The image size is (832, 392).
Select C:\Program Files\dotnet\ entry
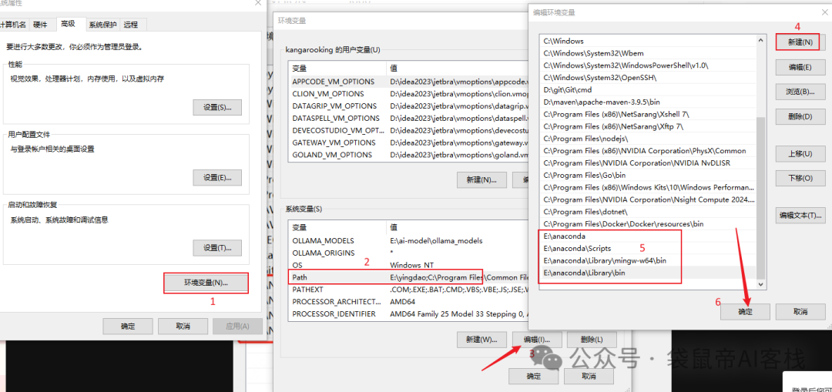point(647,212)
